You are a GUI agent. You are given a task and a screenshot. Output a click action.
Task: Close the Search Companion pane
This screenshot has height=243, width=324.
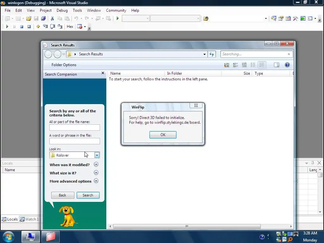click(103, 73)
